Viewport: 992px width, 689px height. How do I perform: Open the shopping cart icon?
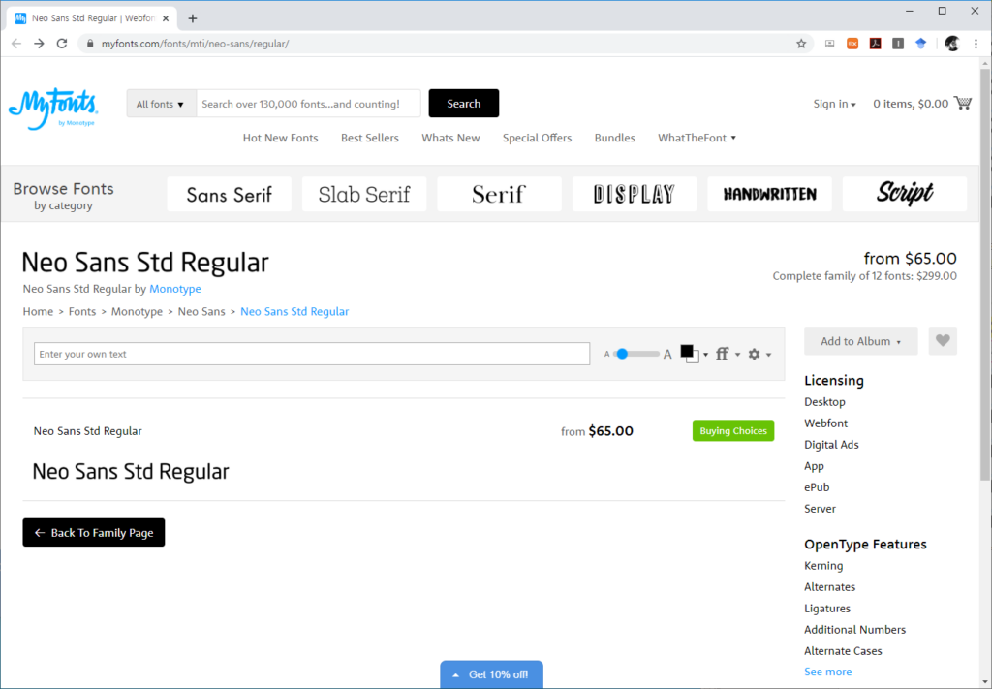coord(963,103)
